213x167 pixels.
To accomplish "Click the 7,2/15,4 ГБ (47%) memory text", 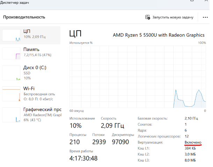I will [37, 55].
